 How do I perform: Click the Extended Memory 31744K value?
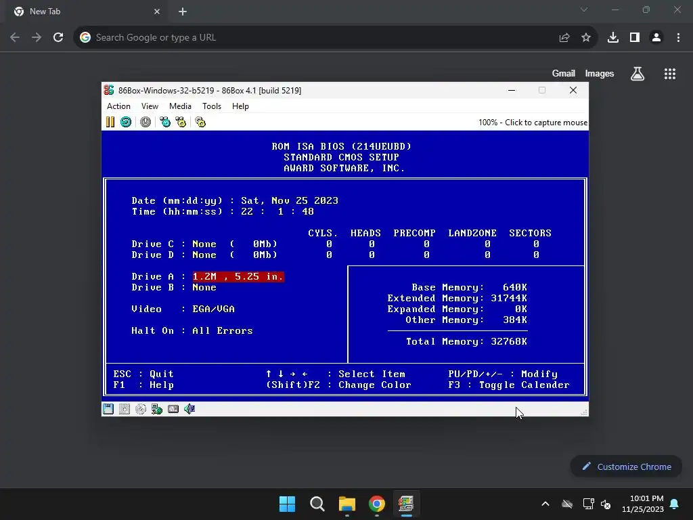point(509,299)
